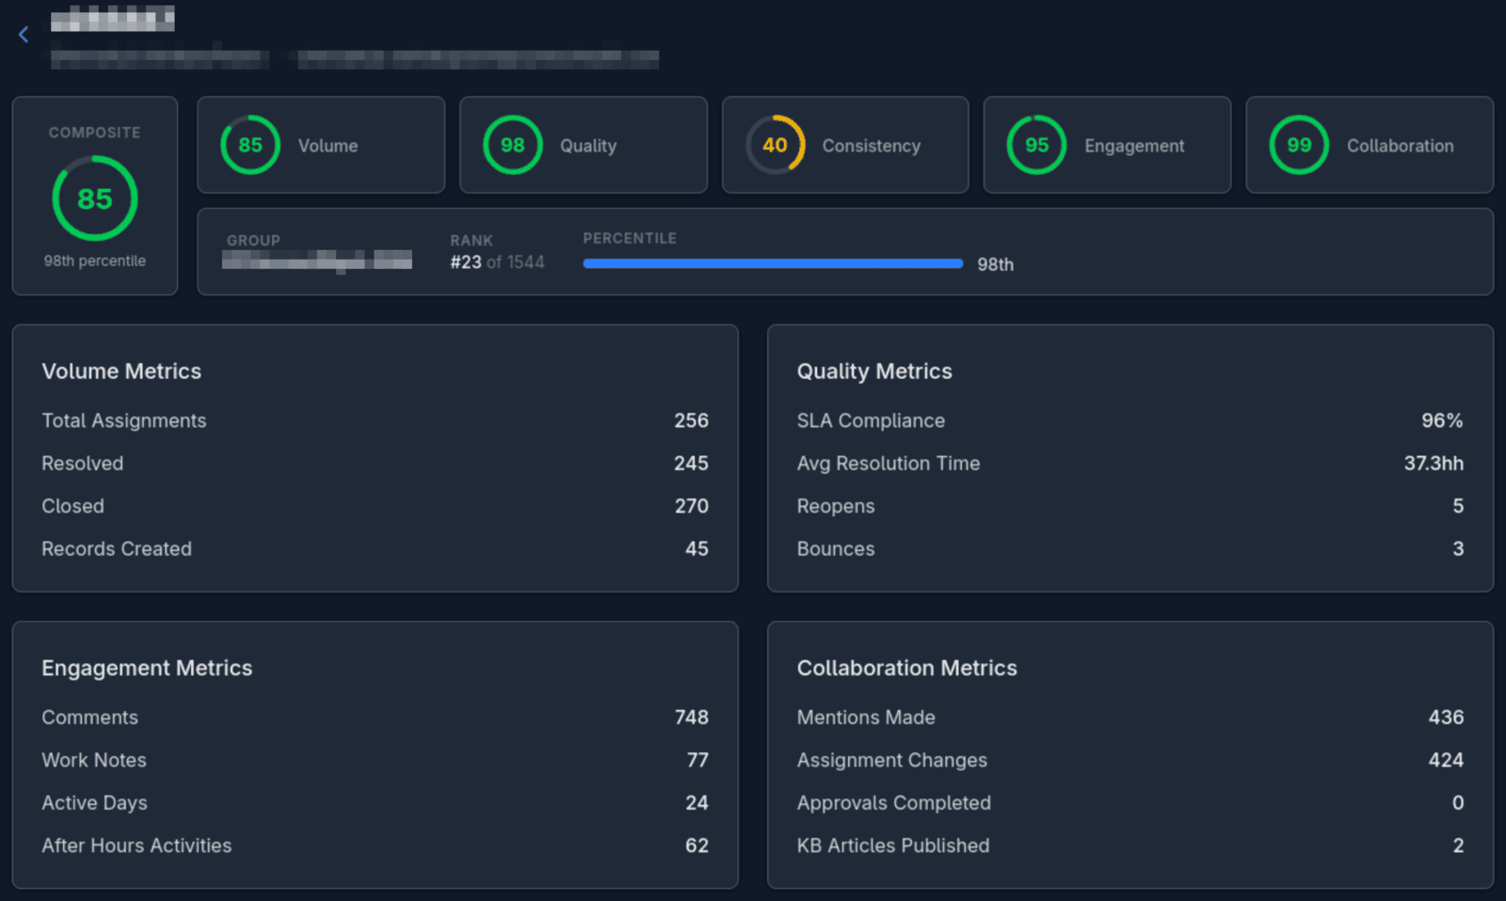Click the Comments count 748
This screenshot has width=1506, height=901.
click(x=691, y=717)
